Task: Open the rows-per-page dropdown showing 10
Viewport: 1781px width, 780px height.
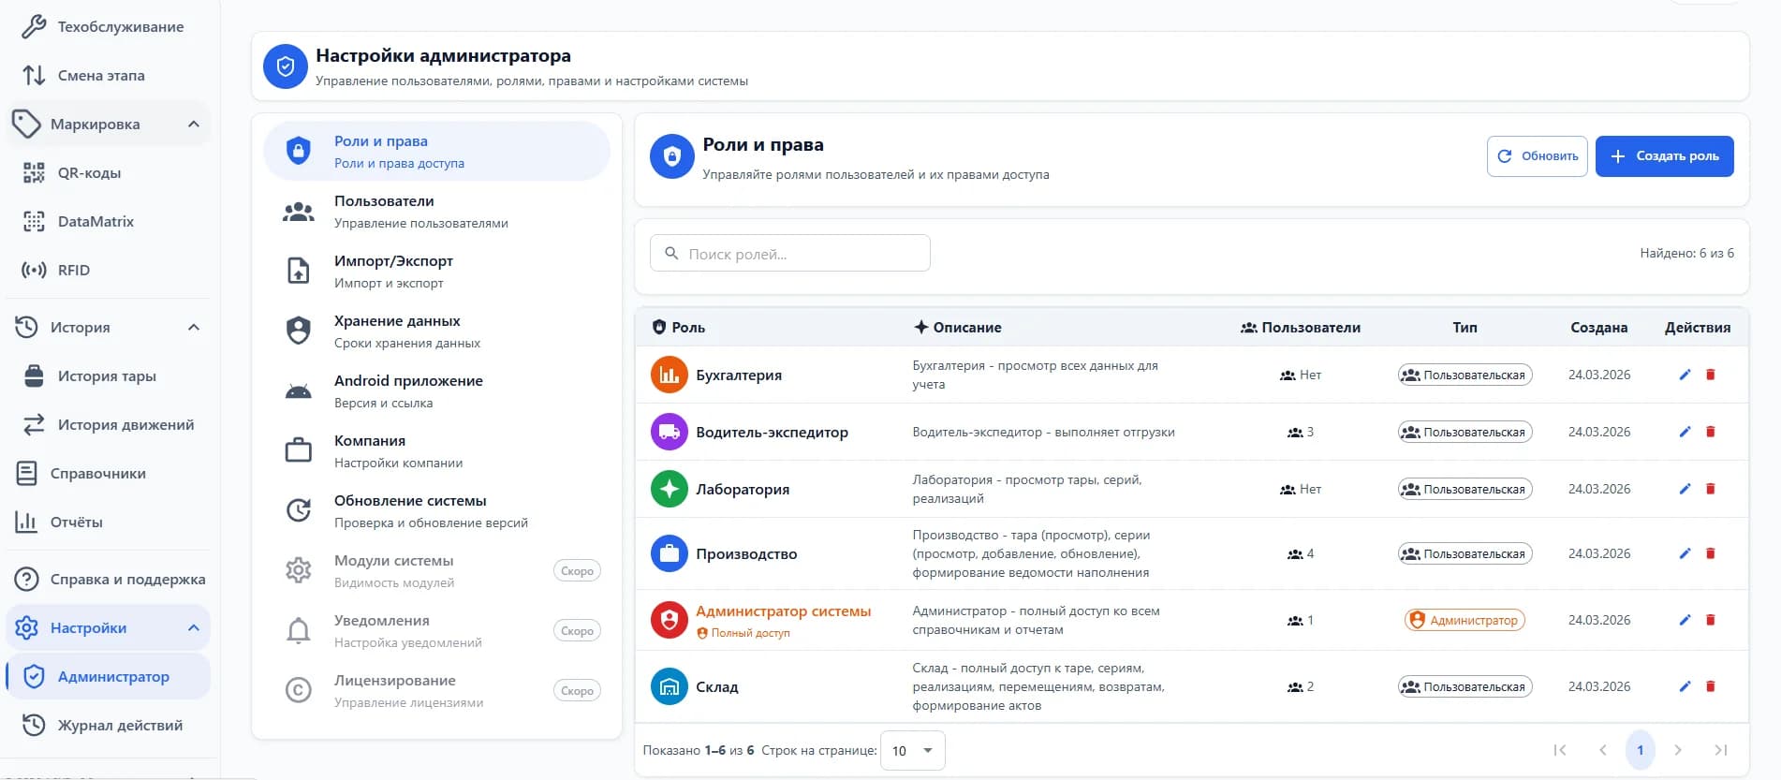Action: pyautogui.click(x=913, y=750)
